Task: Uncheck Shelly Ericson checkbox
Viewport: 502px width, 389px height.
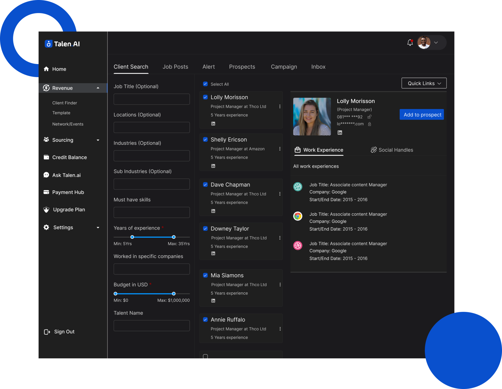Action: [x=205, y=139]
